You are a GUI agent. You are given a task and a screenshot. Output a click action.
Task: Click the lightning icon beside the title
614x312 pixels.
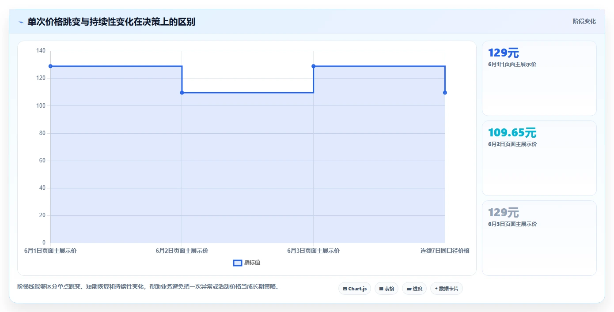21,22
